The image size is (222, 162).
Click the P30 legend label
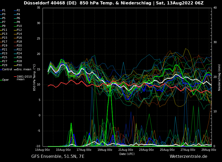(x=19, y=65)
